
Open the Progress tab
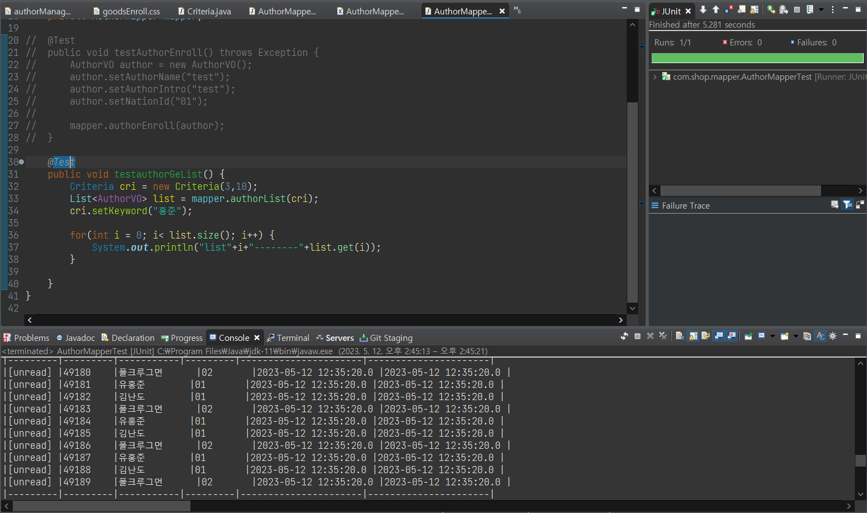tap(182, 338)
